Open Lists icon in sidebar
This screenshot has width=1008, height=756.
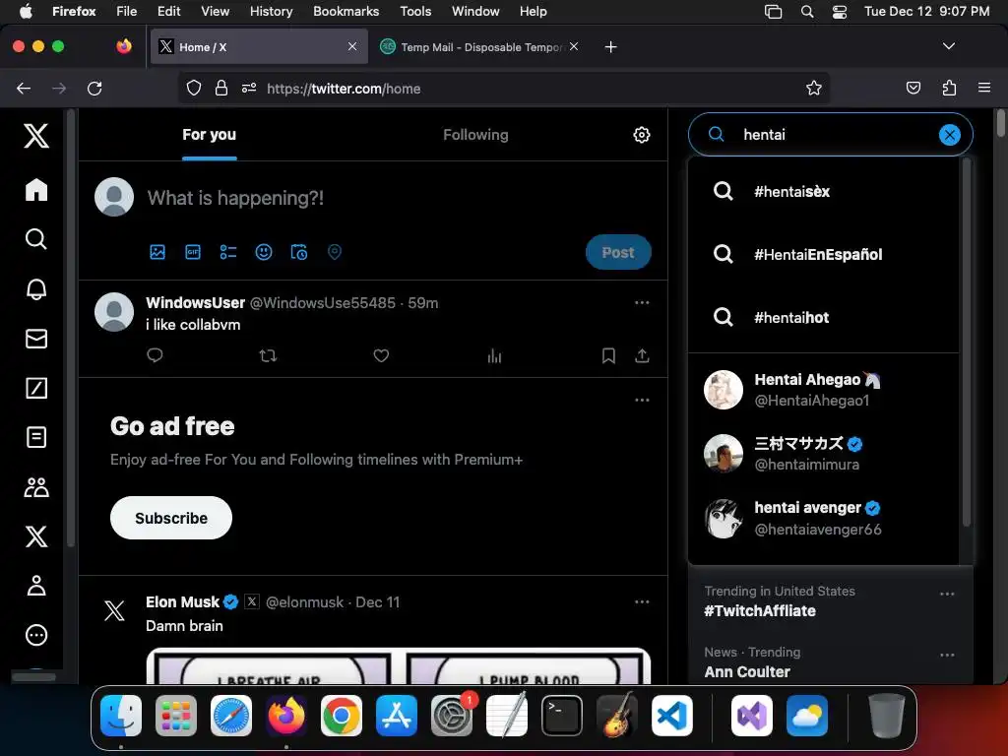[36, 437]
